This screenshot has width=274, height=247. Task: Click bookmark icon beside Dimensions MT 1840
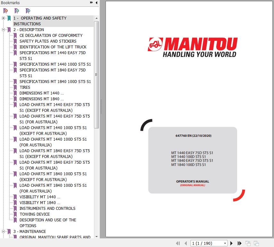click(15, 99)
